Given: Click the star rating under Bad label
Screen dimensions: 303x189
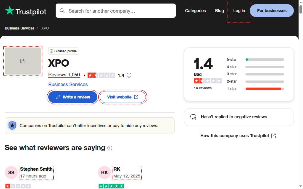Looking at the screenshot, I should pos(207,81).
